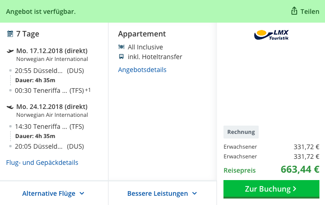This screenshot has width=325, height=205.
Task: Open Flug- und Gepäckdetails link
Action: coord(42,163)
